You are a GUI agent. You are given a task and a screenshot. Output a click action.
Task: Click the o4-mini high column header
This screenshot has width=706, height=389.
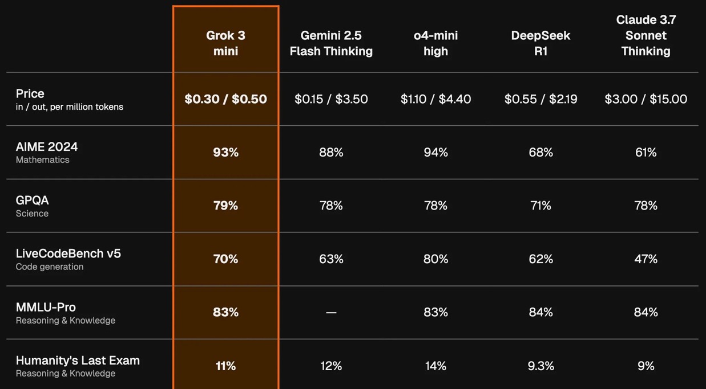[x=435, y=43]
